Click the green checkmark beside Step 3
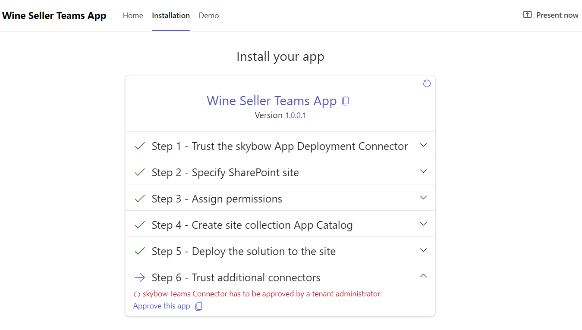The image size is (582, 330). point(140,199)
